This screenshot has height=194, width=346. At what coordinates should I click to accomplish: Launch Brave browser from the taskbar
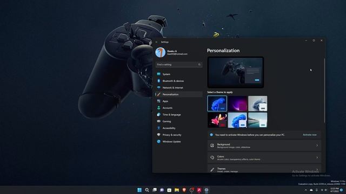coord(184,190)
